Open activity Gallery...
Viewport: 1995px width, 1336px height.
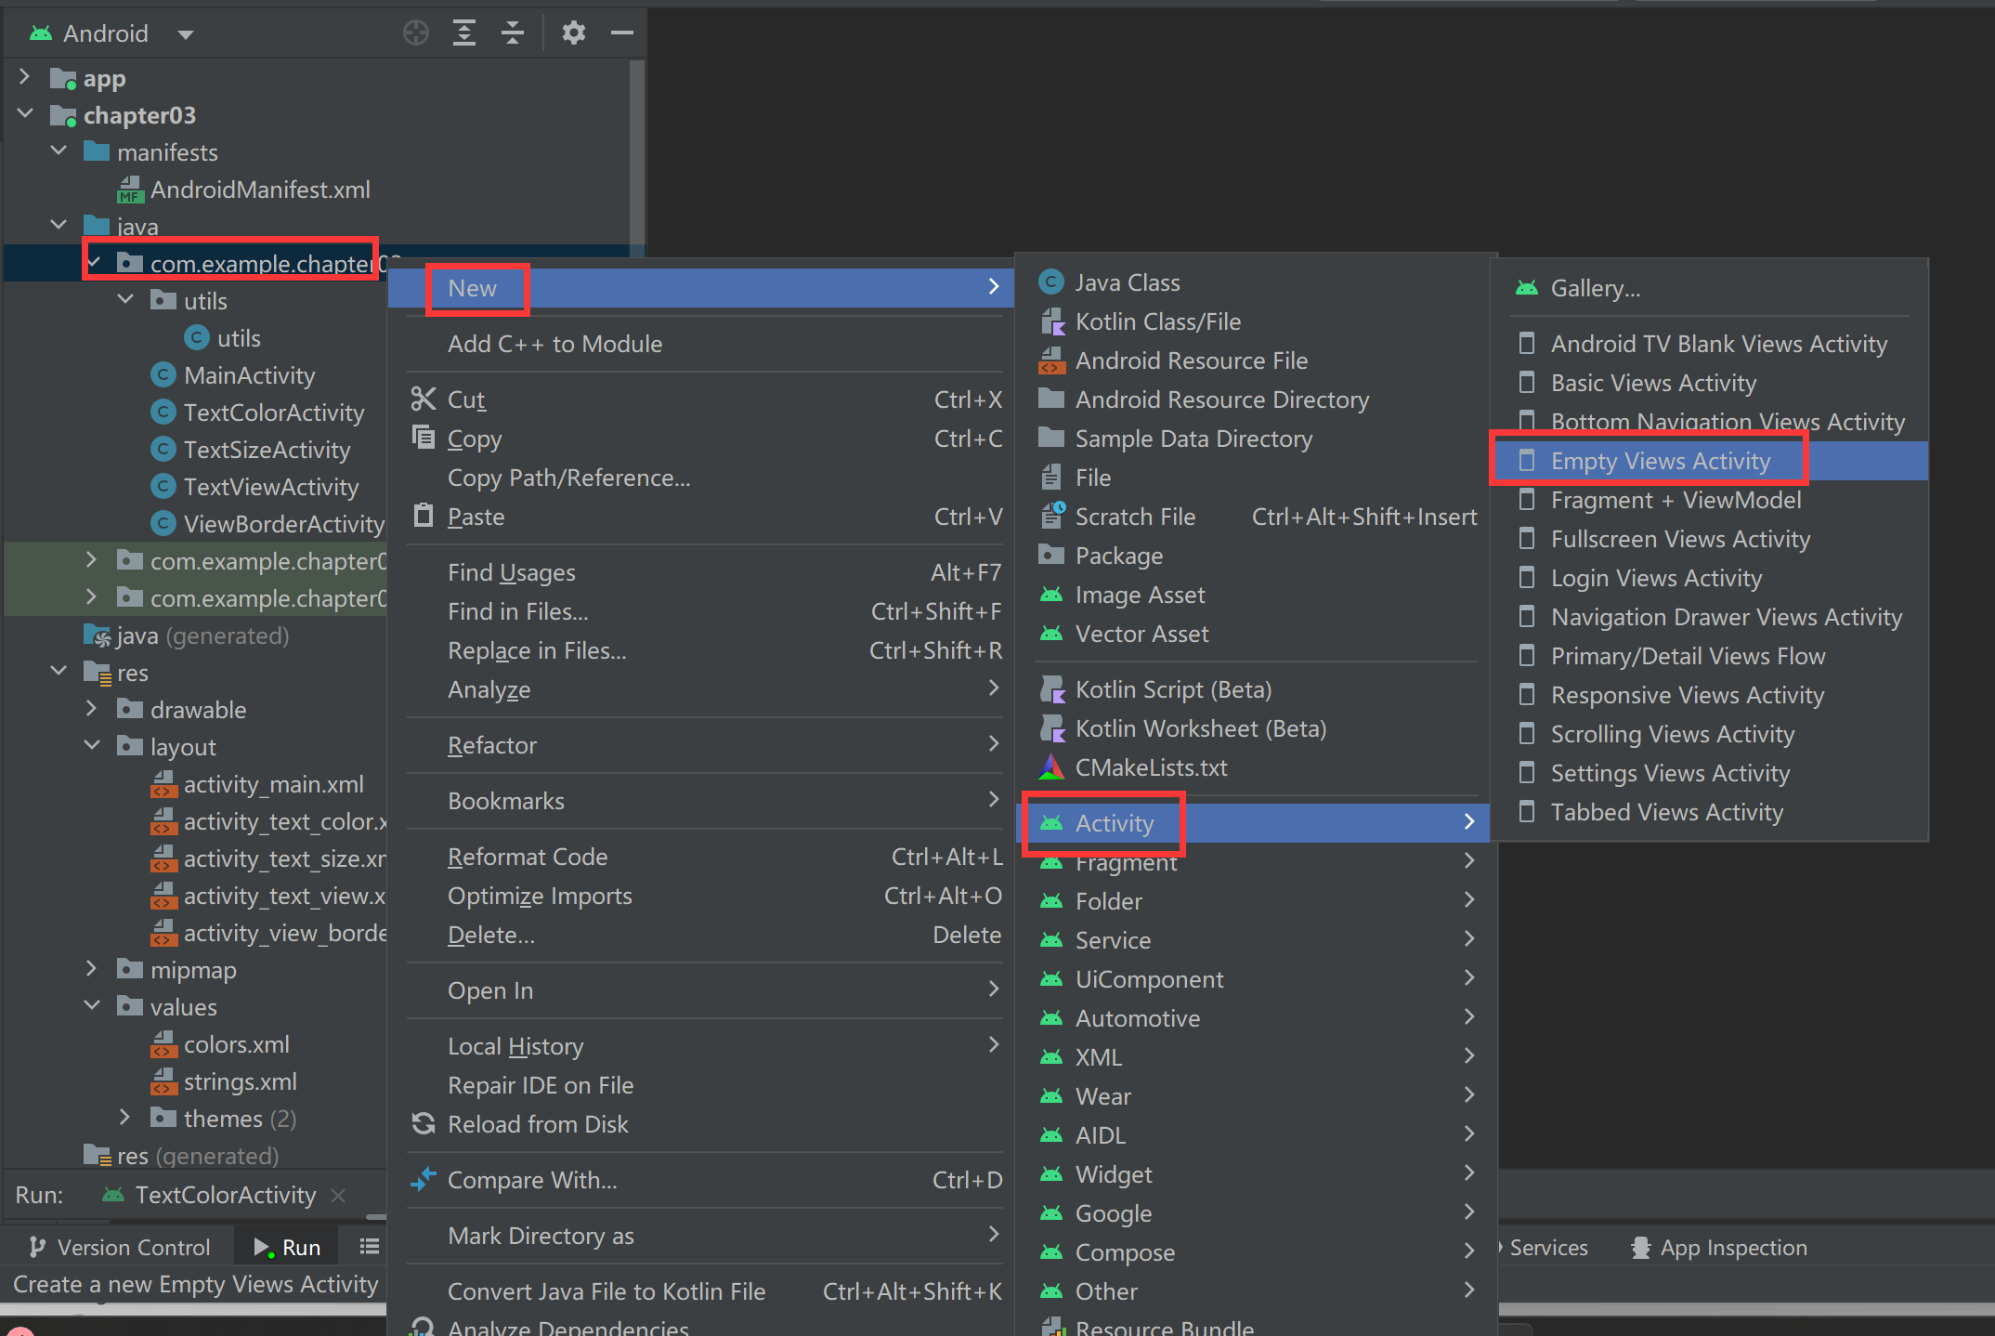(1709, 288)
